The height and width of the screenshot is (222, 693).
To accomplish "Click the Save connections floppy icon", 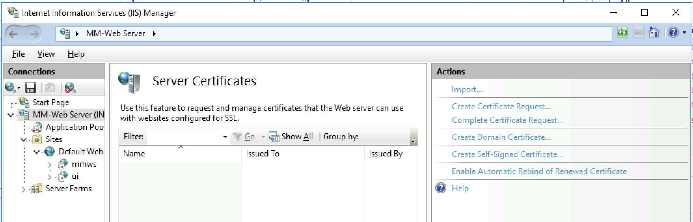I will coord(31,88).
